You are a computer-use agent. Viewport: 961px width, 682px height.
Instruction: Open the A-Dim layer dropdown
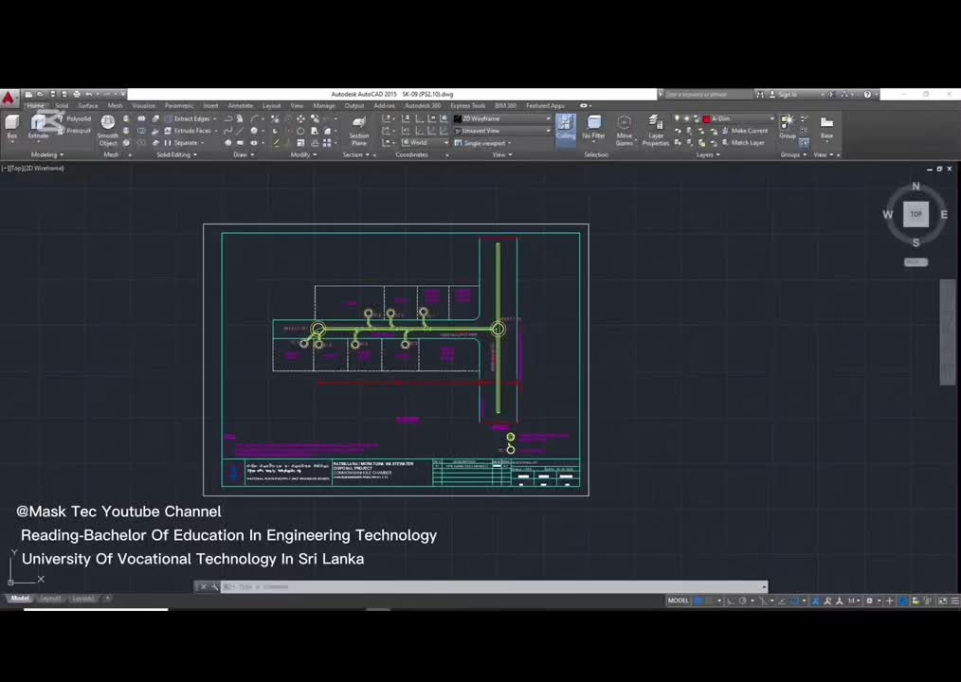(x=739, y=118)
